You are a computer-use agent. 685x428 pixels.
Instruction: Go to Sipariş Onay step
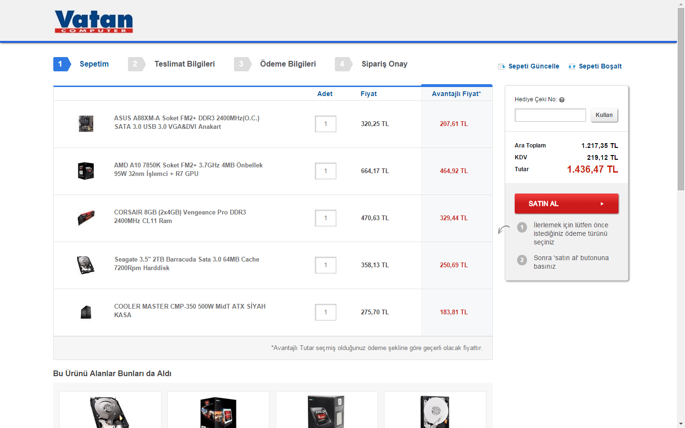pyautogui.click(x=372, y=64)
